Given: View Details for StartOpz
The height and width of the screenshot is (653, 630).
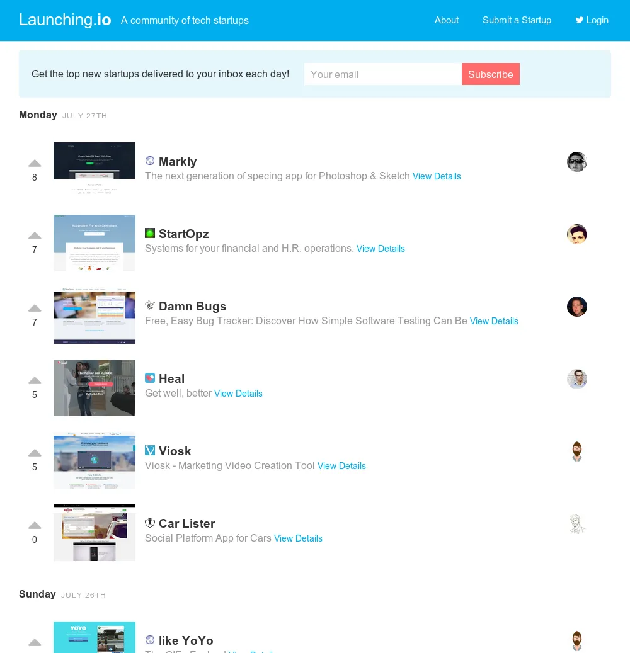Looking at the screenshot, I should click(381, 249).
